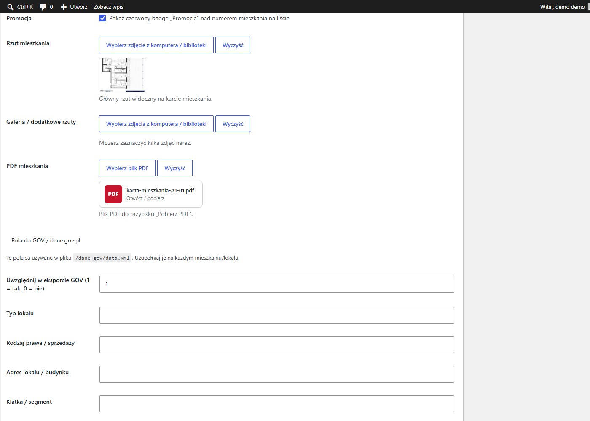
Task: Click the Rodzaj prawa / sprzedaży field
Action: click(277, 345)
